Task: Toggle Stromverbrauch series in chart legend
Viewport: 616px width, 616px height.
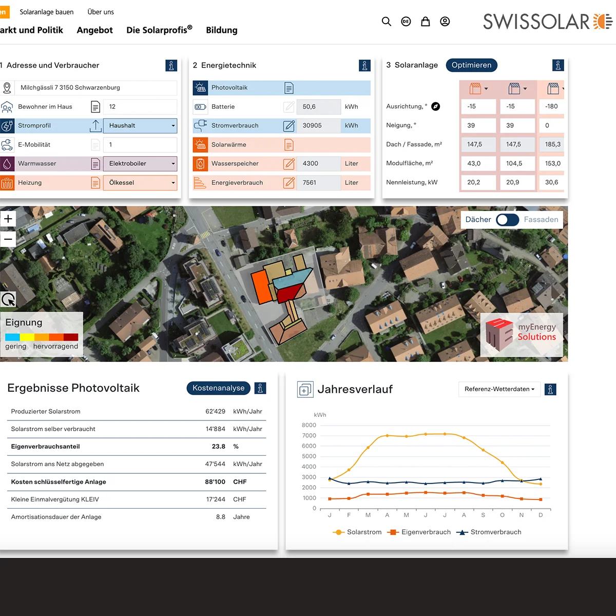Action: 489,532
